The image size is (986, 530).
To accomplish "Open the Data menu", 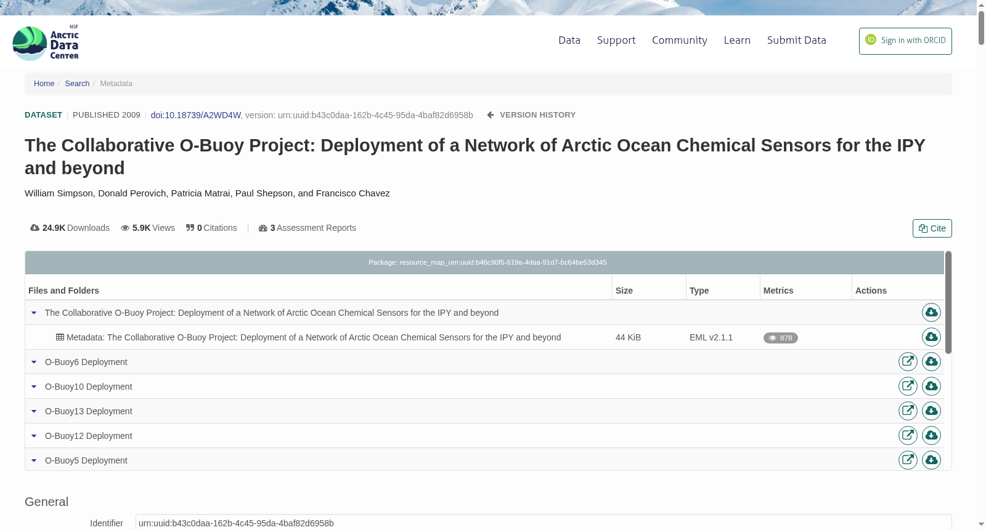I will [569, 40].
